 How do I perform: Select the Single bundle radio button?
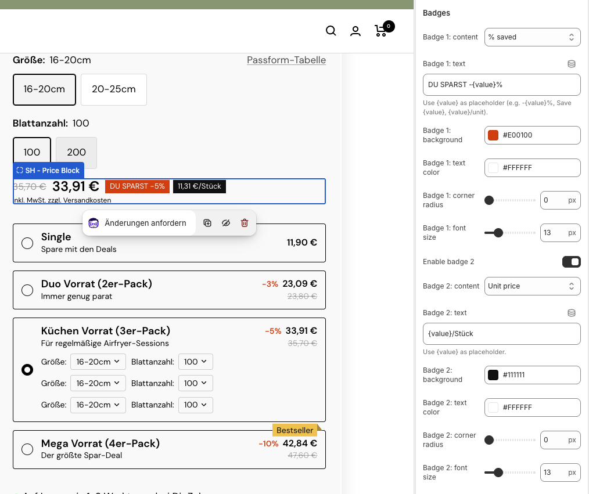pyautogui.click(x=27, y=243)
